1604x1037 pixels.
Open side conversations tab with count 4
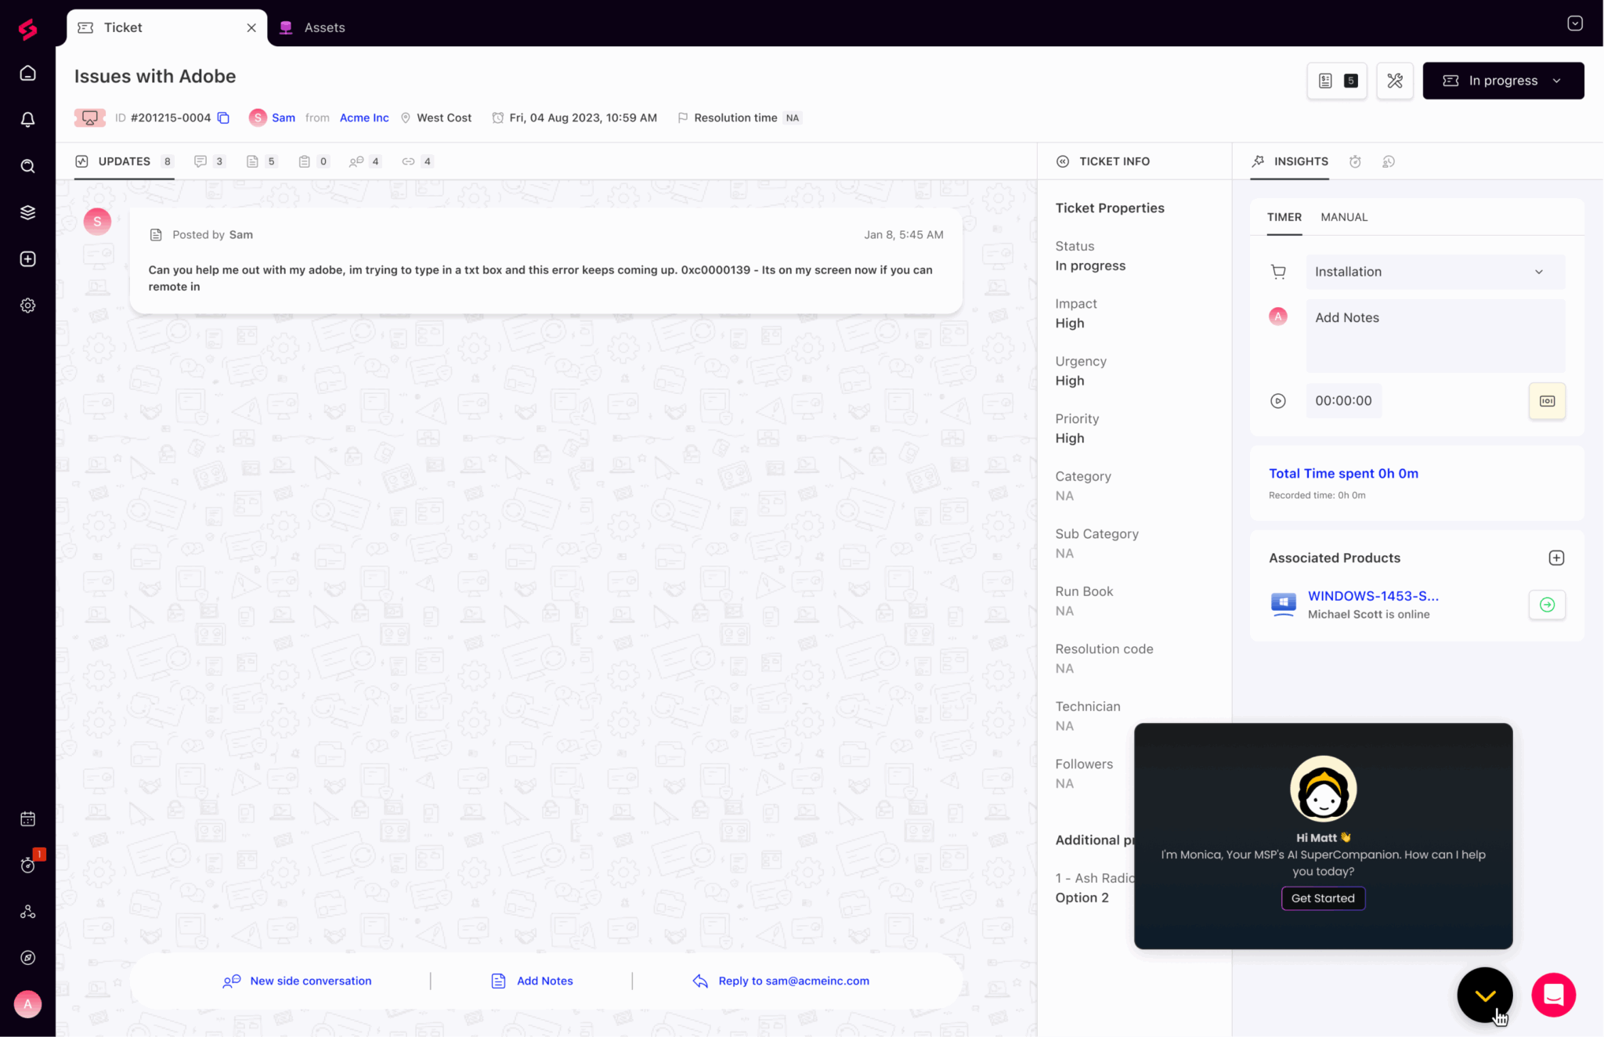tap(366, 161)
